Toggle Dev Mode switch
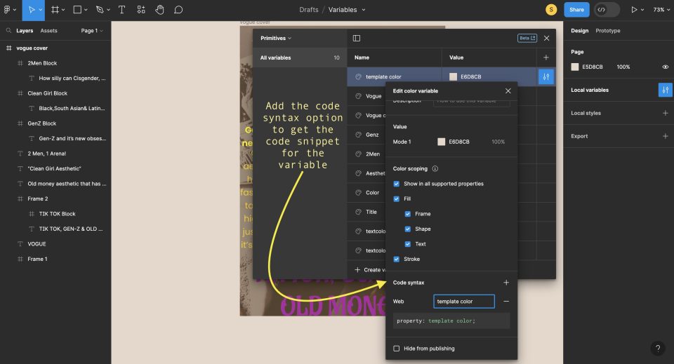Viewport: 674px width, 364px height. tap(607, 9)
